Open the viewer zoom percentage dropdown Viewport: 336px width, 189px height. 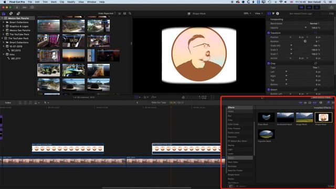pos(247,14)
